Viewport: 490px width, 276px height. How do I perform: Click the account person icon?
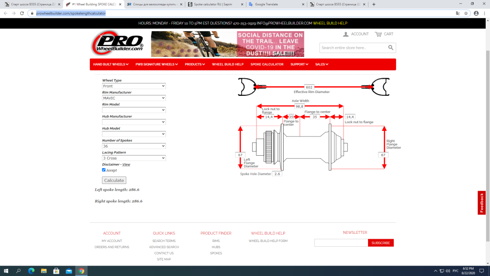point(345,34)
